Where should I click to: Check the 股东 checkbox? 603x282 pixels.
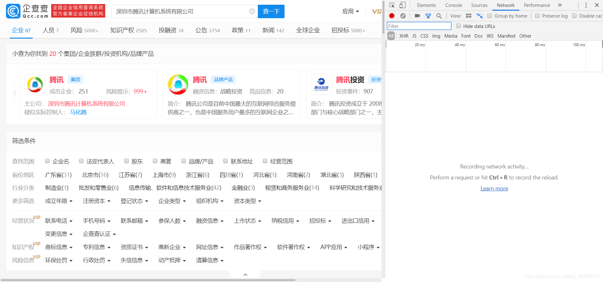tap(127, 161)
